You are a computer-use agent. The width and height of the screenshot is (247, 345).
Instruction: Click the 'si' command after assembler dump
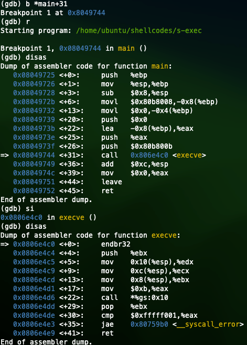pyautogui.click(x=30, y=208)
